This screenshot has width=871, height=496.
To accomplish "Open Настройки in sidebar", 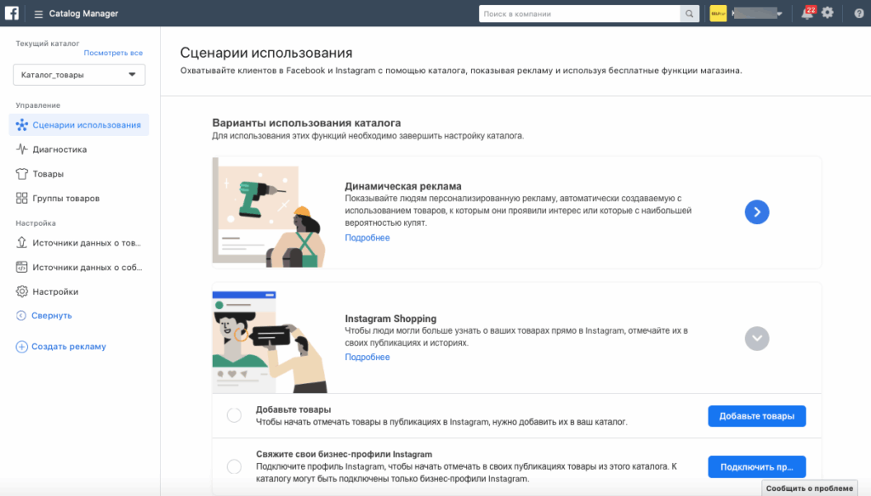I will 55,291.
